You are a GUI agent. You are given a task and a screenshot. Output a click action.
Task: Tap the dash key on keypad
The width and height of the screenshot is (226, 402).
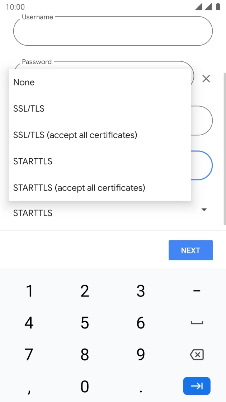click(x=197, y=291)
